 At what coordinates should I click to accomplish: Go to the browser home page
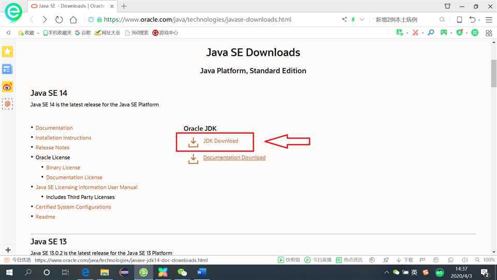coord(73,20)
